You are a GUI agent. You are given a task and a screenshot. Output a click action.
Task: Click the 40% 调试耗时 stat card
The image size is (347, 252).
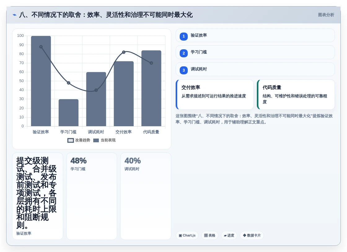(x=146, y=196)
